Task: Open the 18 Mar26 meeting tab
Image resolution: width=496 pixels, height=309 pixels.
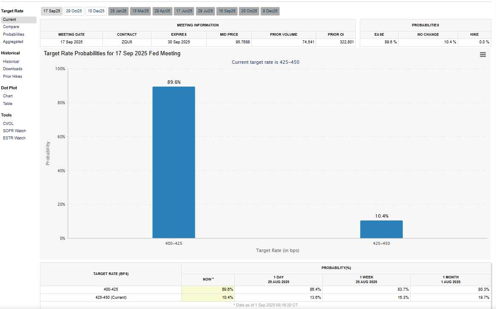Action: point(140,11)
